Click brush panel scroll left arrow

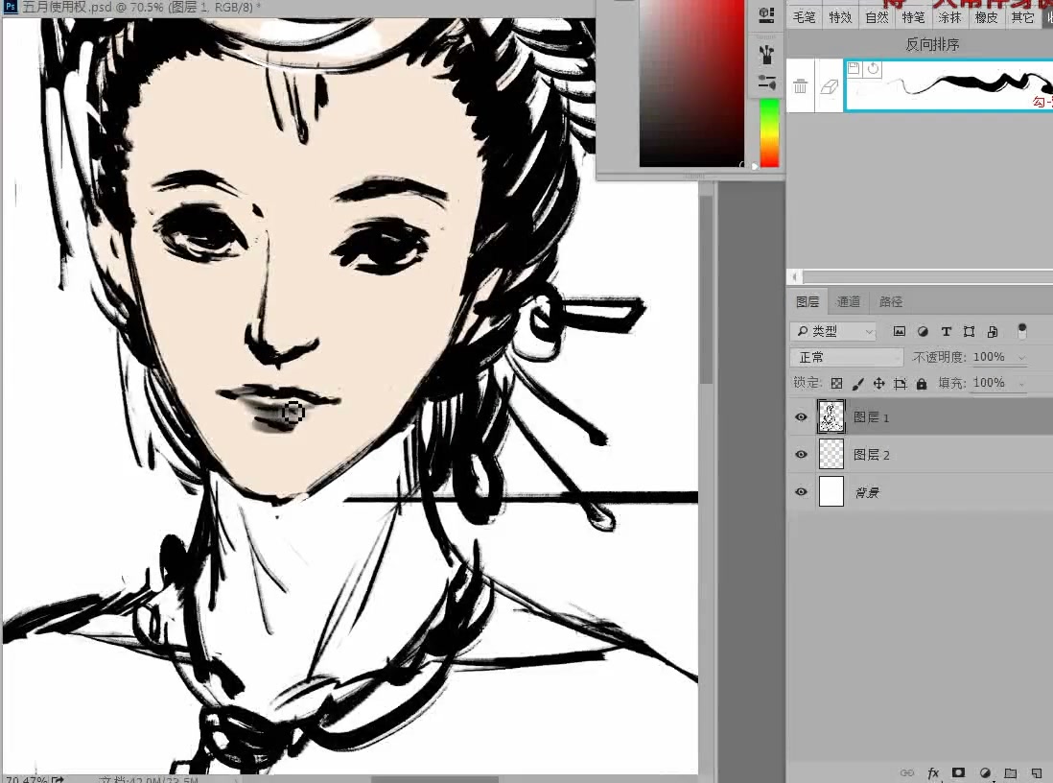coord(795,276)
